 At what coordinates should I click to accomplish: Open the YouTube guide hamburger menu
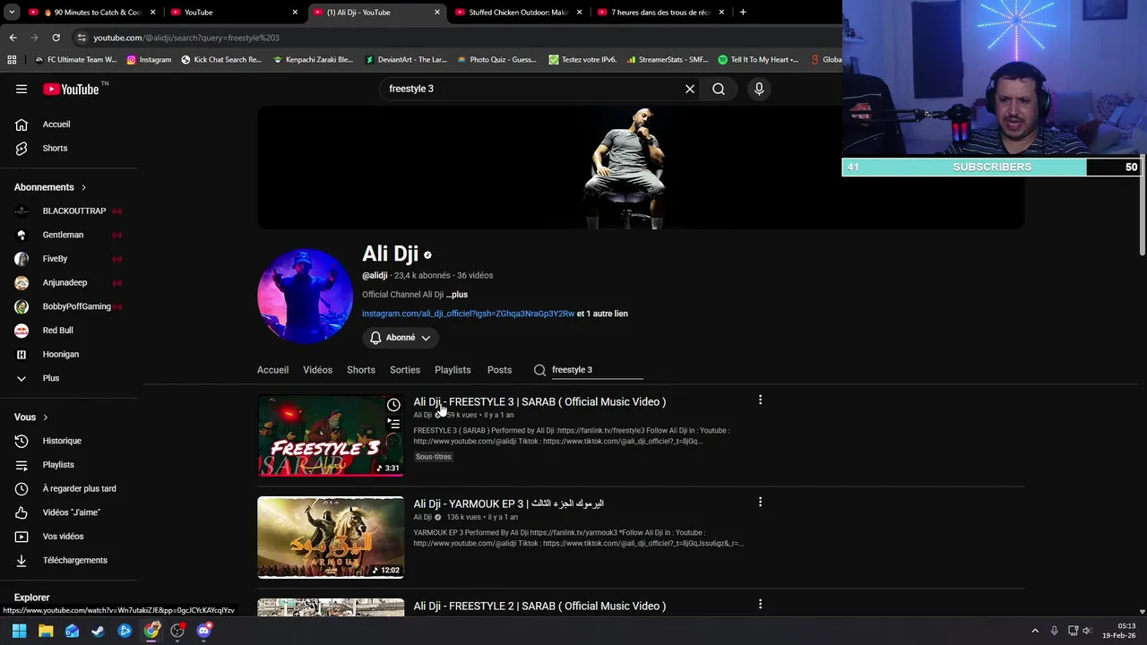click(22, 89)
